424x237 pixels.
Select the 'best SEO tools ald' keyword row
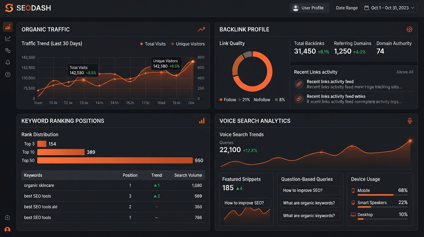[113, 207]
